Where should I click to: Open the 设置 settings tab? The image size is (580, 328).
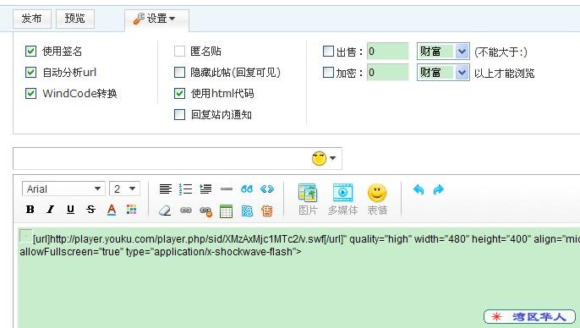tap(156, 19)
